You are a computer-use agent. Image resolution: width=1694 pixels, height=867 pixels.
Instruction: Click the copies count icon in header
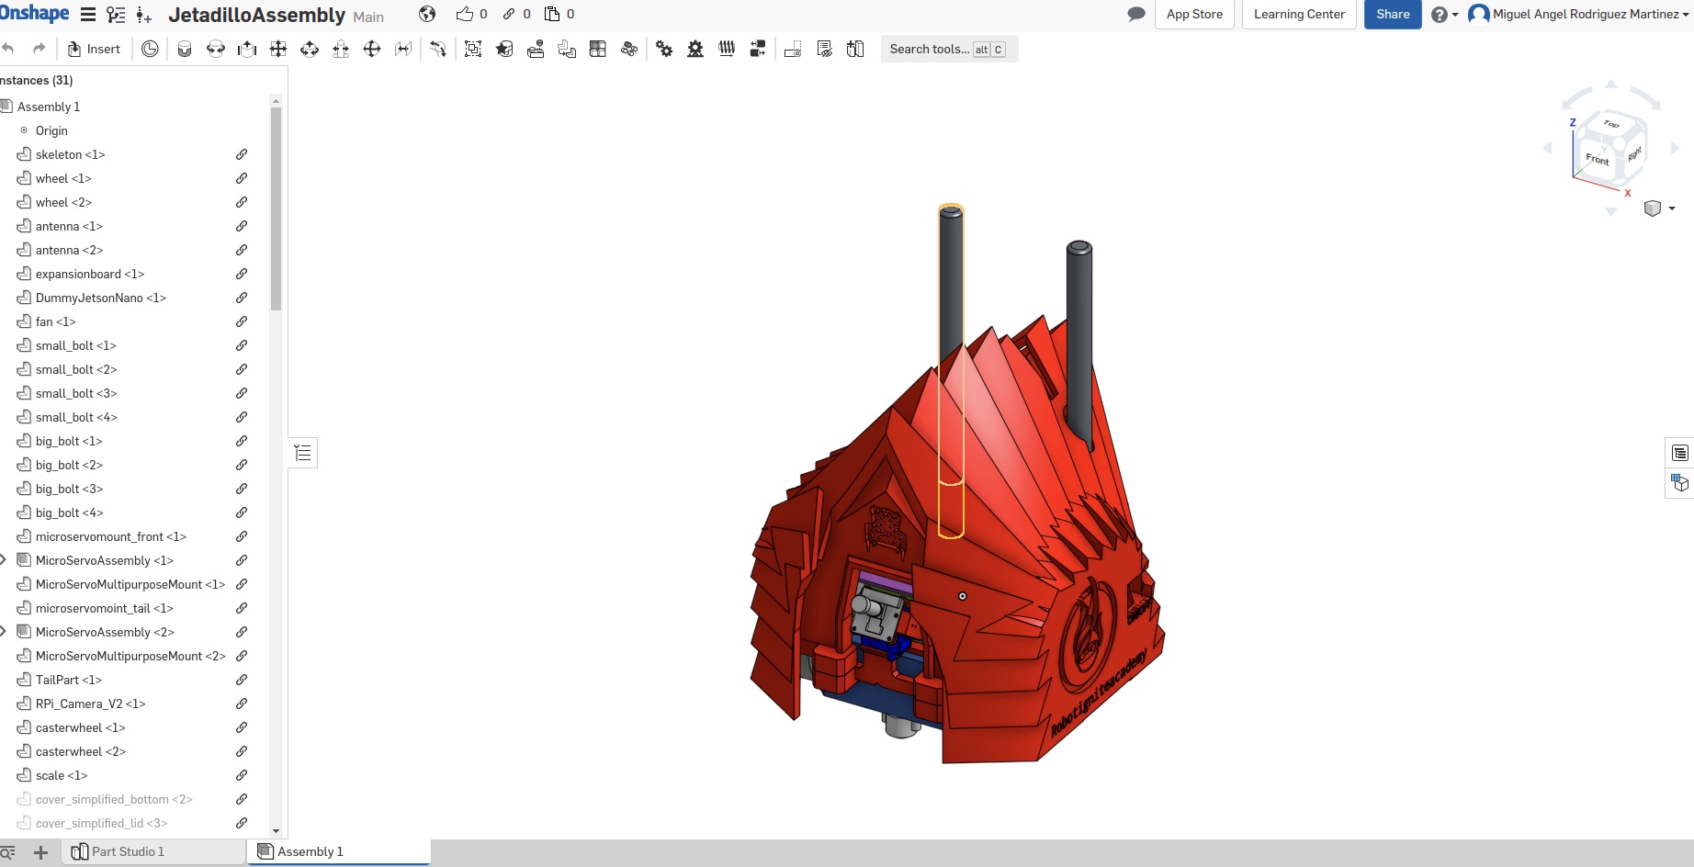pyautogui.click(x=552, y=14)
